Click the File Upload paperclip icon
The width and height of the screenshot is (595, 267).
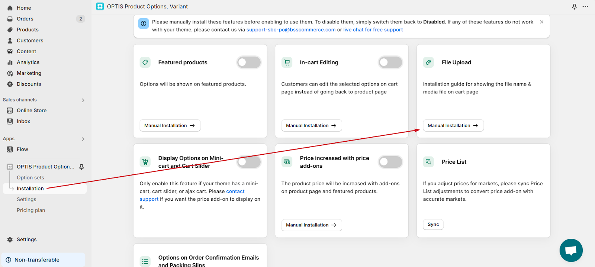pos(428,62)
